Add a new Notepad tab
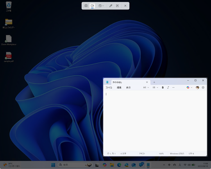The width and height of the screenshot is (211, 169). tap(154, 82)
